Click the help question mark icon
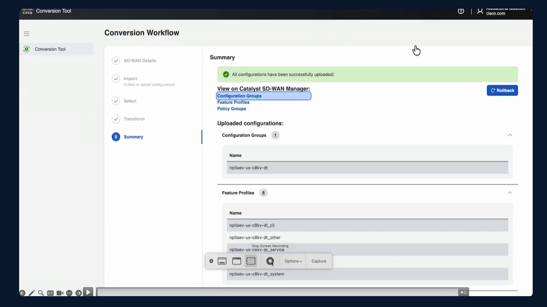 coord(461,11)
